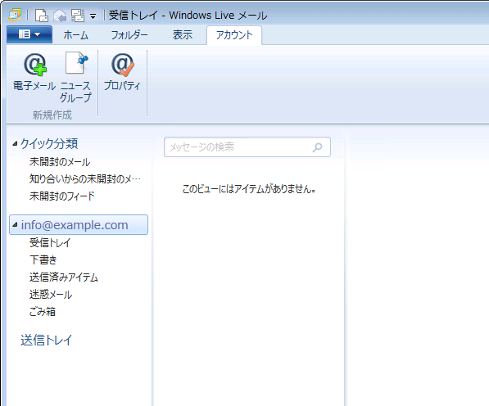Select the info@example.com account
The width and height of the screenshot is (489, 406).
pyautogui.click(x=79, y=224)
